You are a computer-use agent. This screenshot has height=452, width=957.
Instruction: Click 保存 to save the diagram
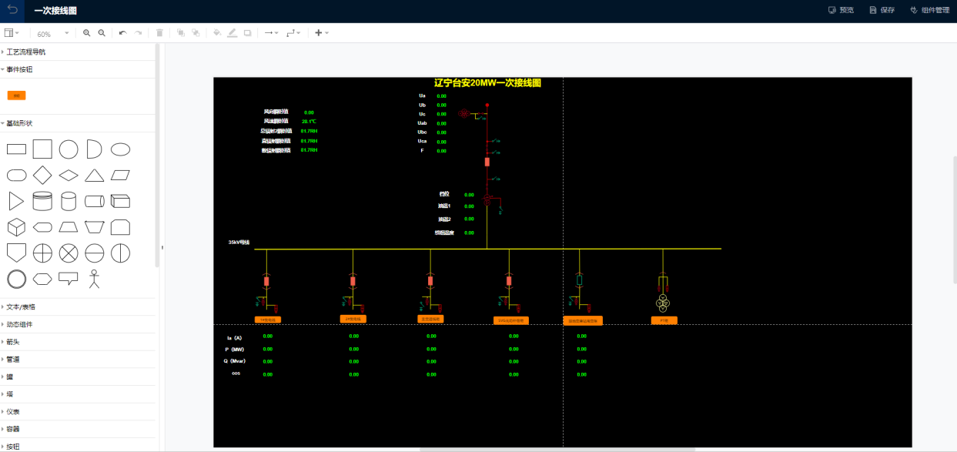click(x=882, y=11)
